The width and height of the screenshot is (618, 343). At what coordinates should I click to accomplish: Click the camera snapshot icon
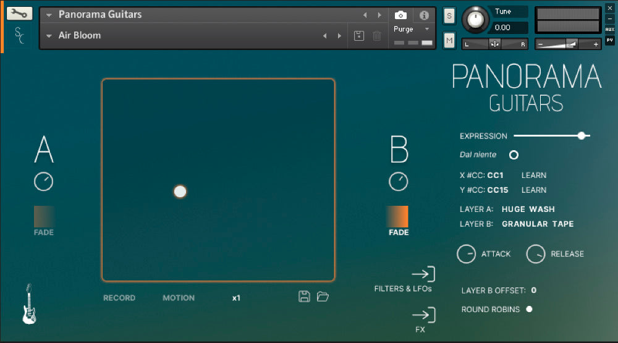pos(400,15)
